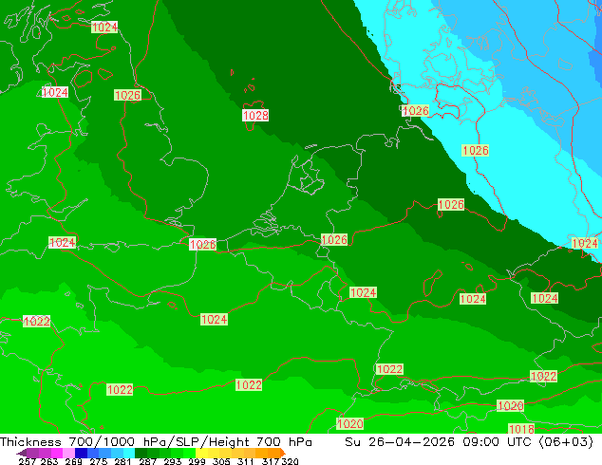The width and height of the screenshot is (602, 465).
Task: Pick the cyan legend swatch
Action: (x=129, y=453)
